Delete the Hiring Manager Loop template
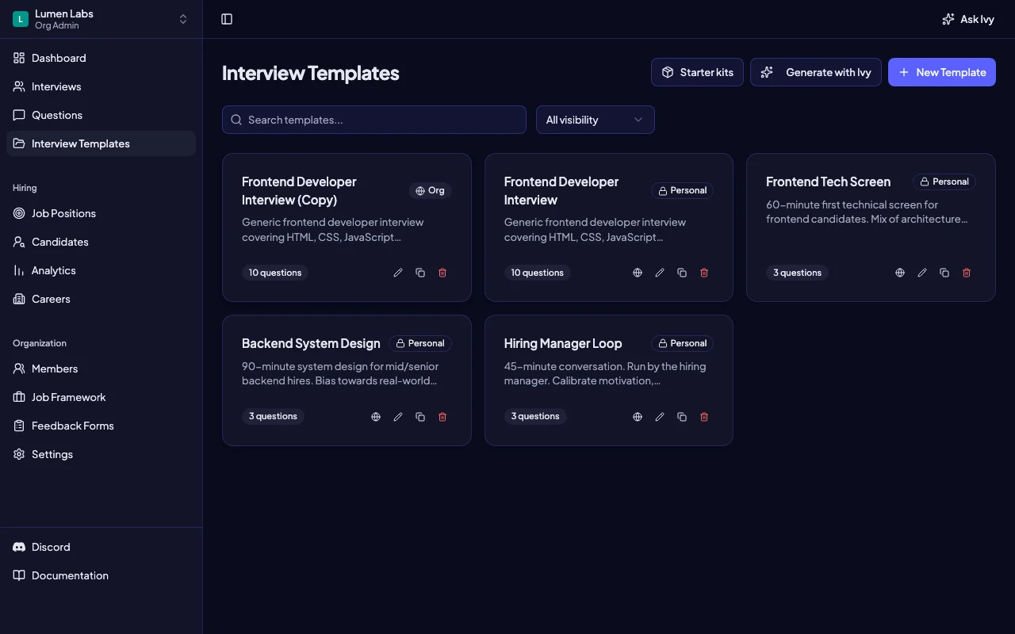Viewport: 1015px width, 634px height. tap(704, 417)
